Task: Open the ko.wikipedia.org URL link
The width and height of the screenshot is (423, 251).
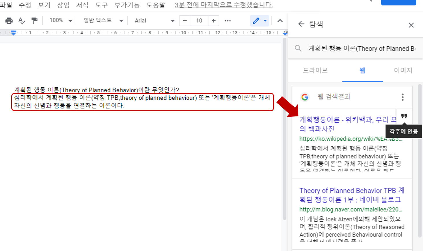Action: (351, 139)
